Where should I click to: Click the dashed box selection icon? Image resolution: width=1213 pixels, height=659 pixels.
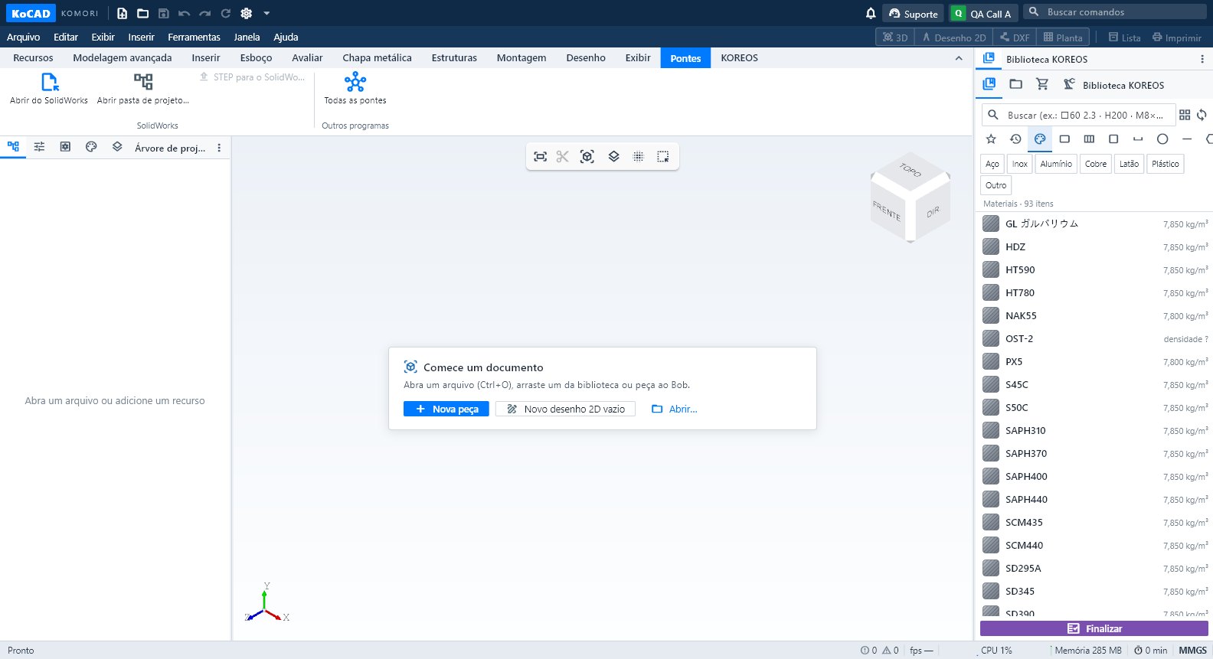tap(663, 156)
